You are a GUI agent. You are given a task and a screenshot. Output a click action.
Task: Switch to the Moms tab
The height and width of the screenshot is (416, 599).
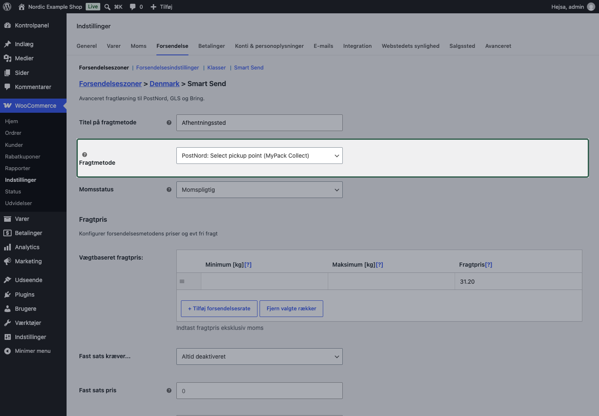pos(139,46)
